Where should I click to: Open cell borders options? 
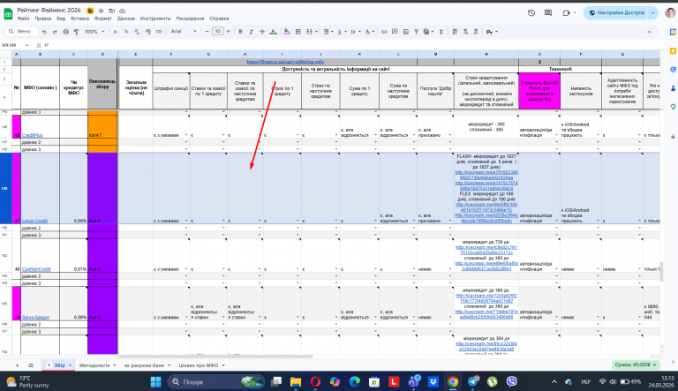tap(298, 32)
